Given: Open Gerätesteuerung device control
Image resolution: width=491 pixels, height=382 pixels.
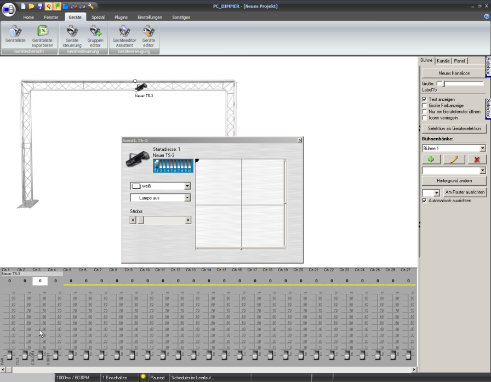Looking at the screenshot, I should pyautogui.click(x=72, y=35).
